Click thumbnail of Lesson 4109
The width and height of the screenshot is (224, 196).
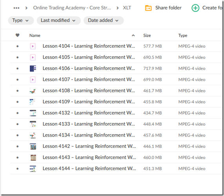click(33, 102)
